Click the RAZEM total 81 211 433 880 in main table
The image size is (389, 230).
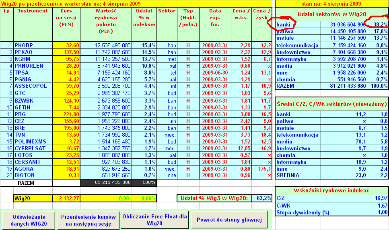[x=106, y=183]
